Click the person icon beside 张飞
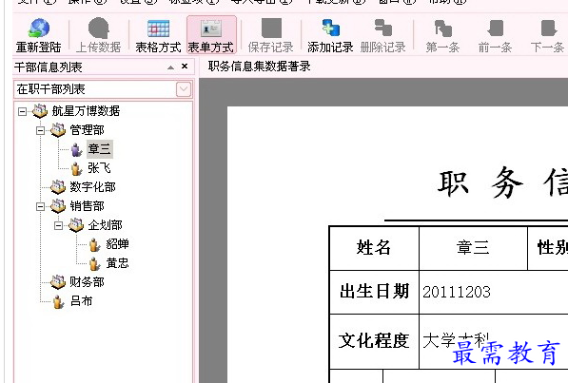 76,169
